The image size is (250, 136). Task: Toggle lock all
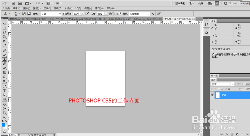coord(229,89)
